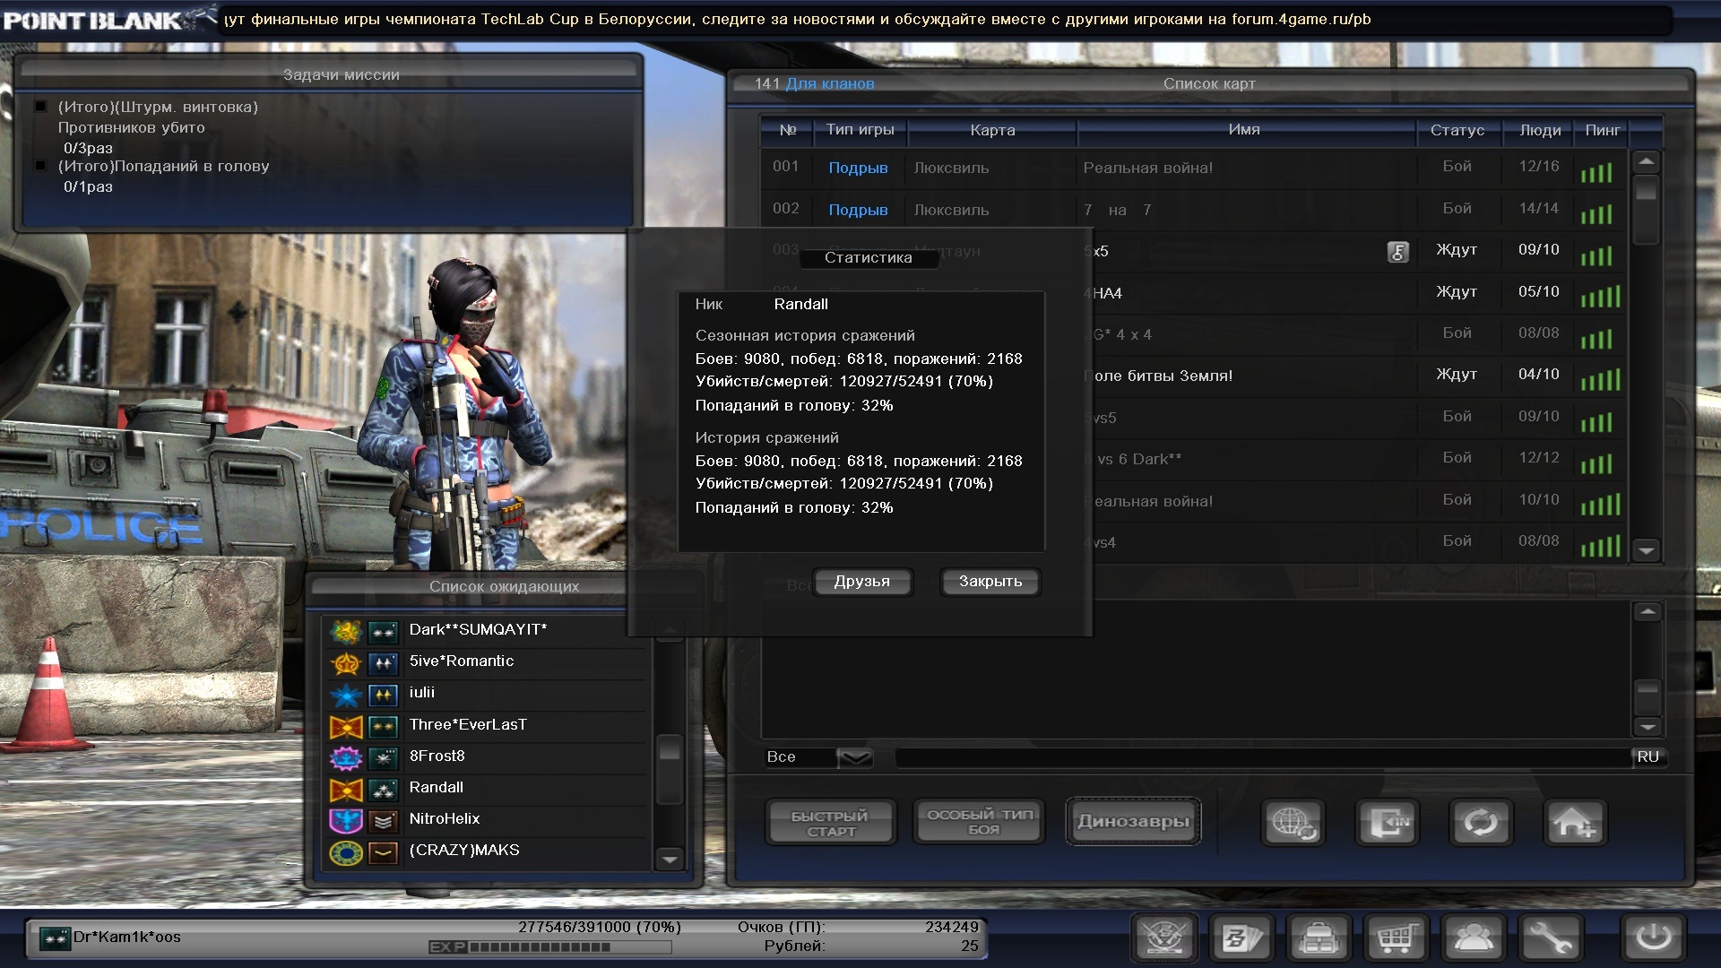Sort rooms by Пинг column header

click(x=1603, y=131)
